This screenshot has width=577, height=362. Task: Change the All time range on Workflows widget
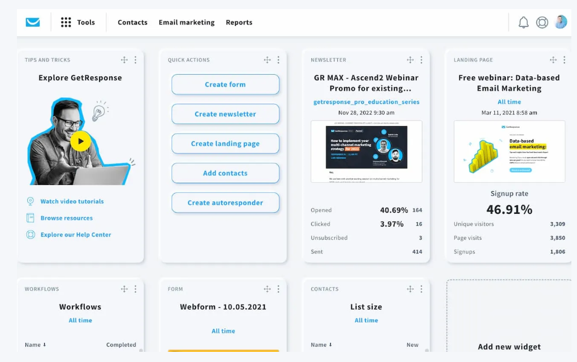pos(80,321)
